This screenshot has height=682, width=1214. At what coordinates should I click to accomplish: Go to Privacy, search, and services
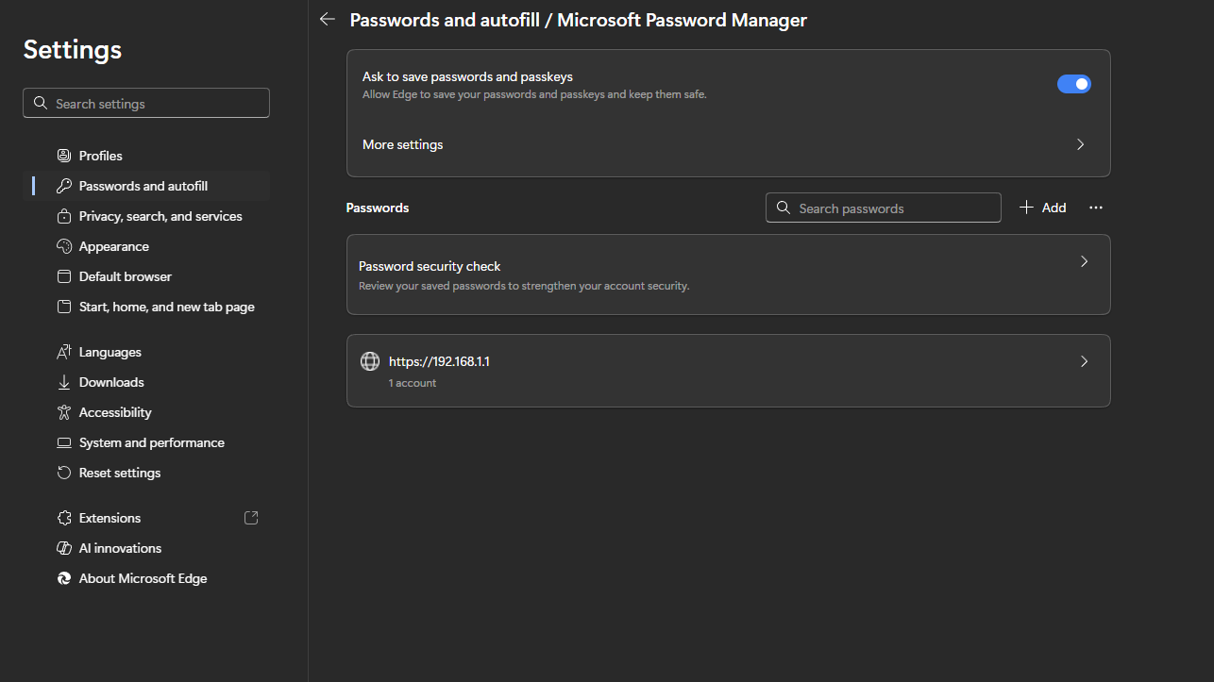click(x=146, y=216)
